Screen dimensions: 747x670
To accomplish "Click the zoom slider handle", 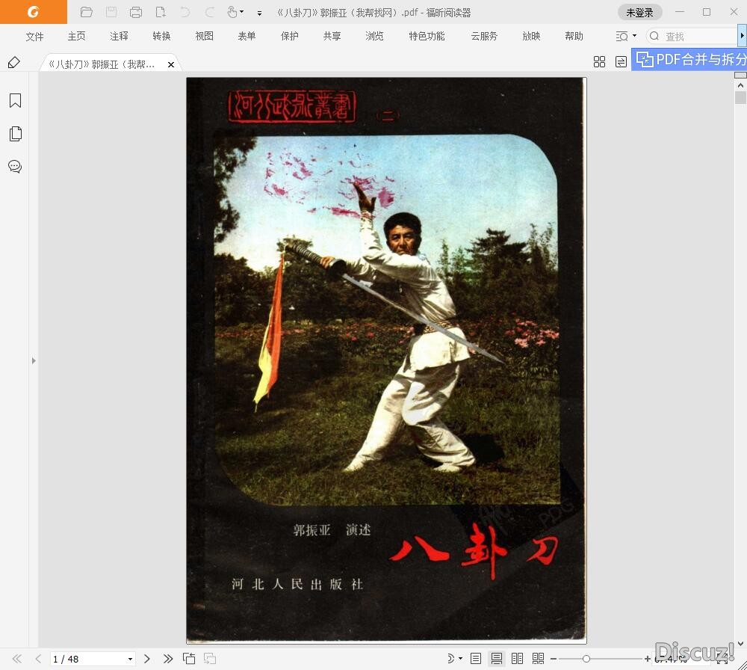I will (x=586, y=659).
